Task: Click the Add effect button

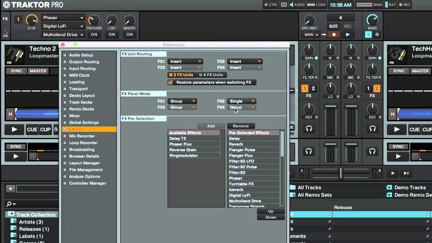Action: click(211, 126)
